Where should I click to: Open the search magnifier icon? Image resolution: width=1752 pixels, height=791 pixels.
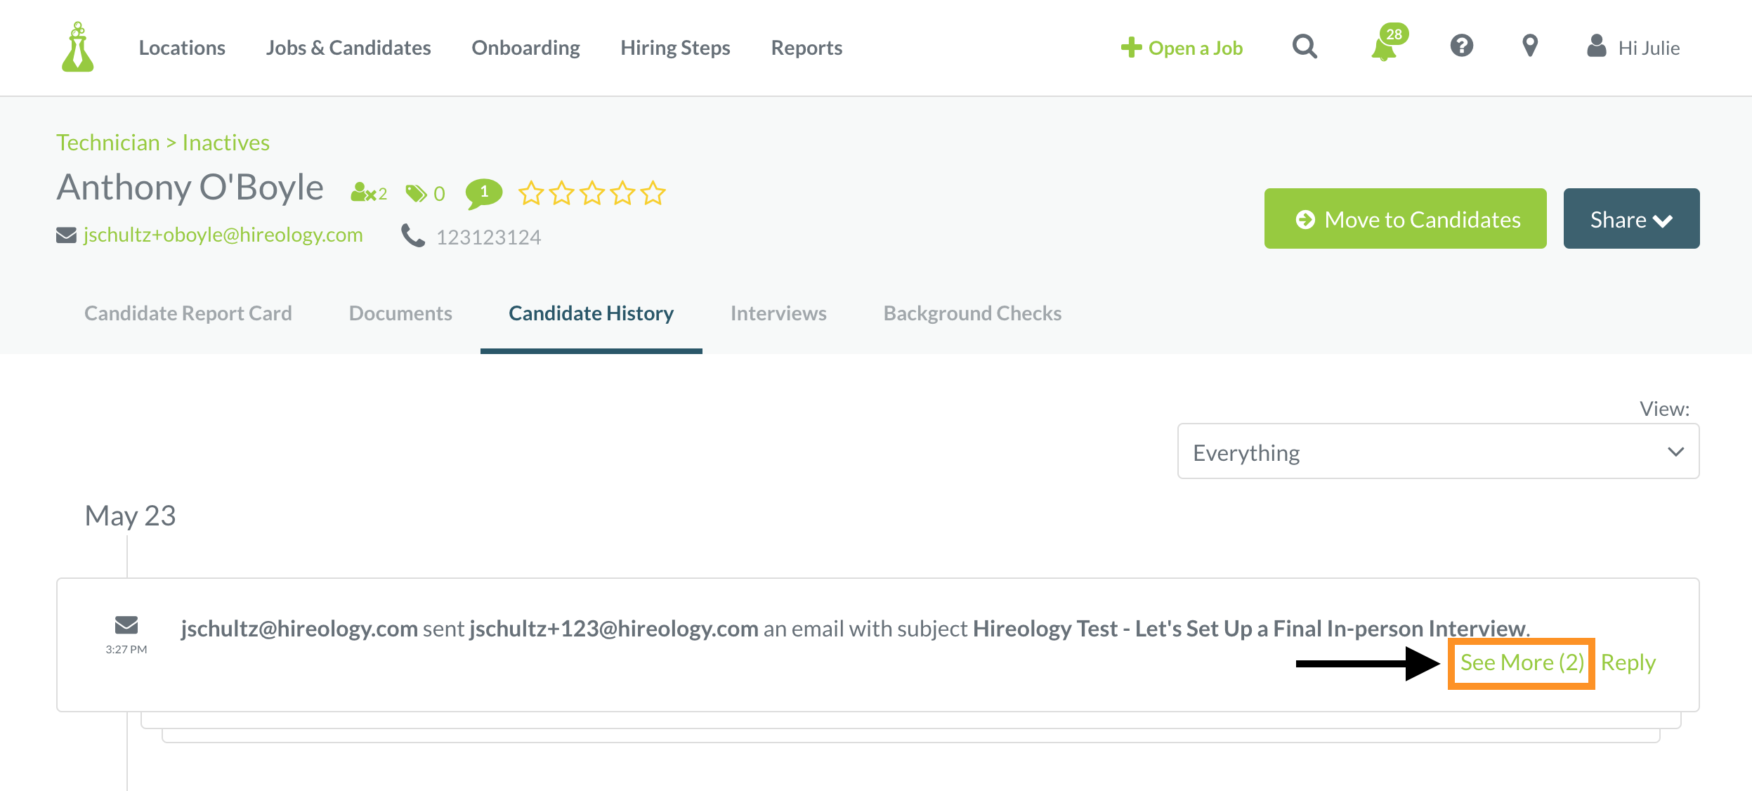[1305, 47]
